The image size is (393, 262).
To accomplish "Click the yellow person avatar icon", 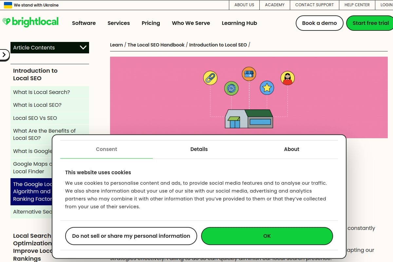I will point(288,78).
